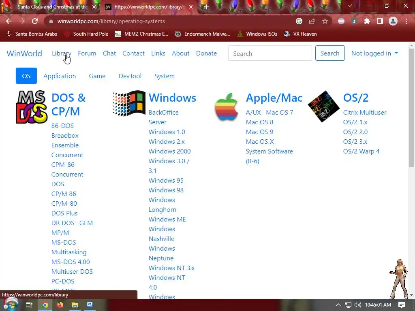Open a new tab with the plus button

206,7
